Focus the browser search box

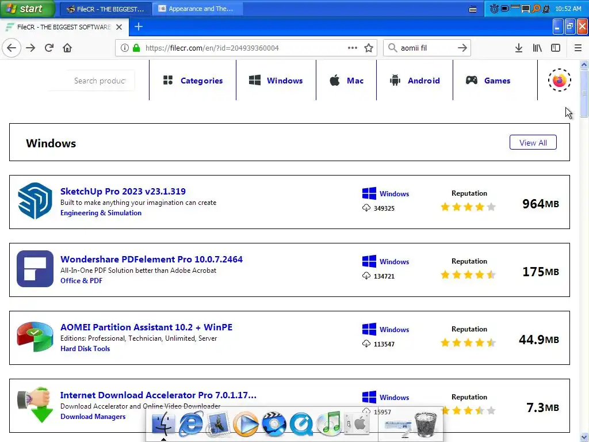click(x=427, y=48)
